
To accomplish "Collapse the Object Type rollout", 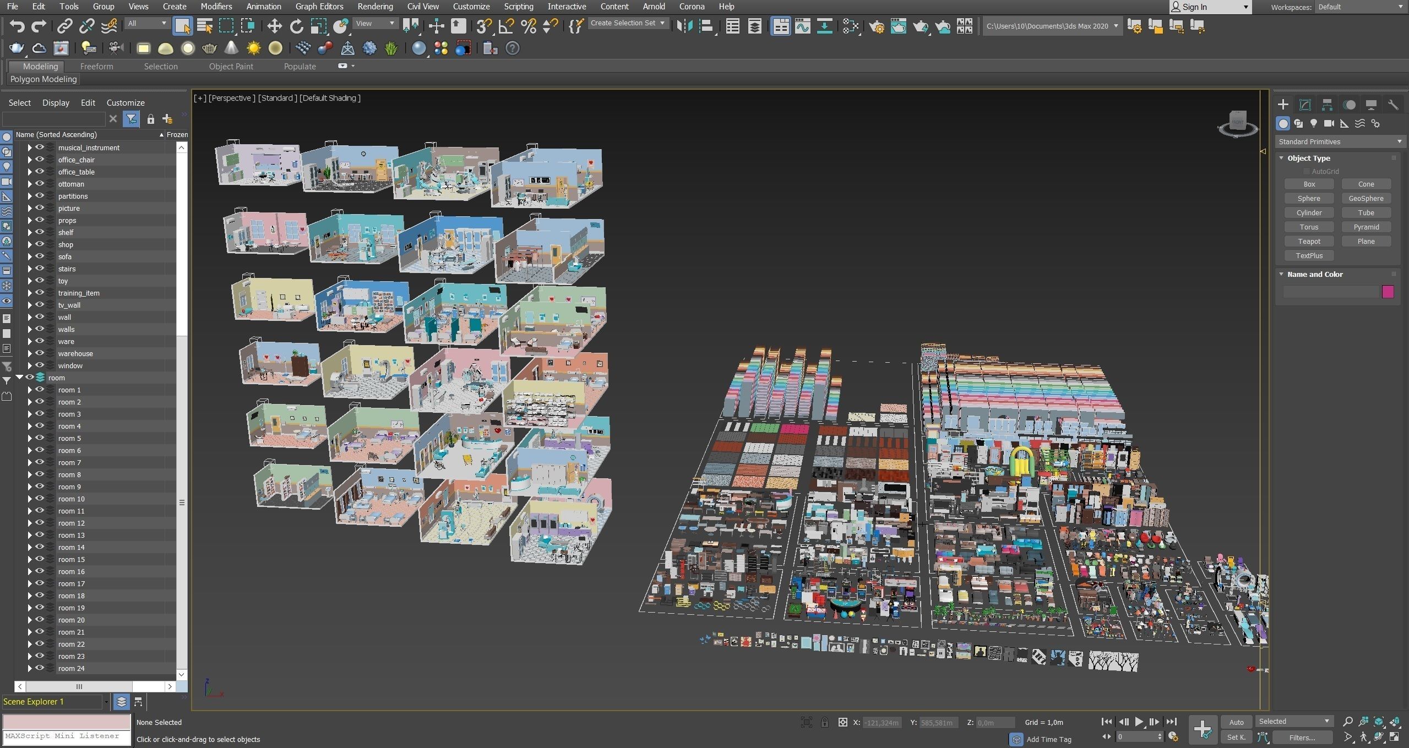I will [x=1281, y=158].
